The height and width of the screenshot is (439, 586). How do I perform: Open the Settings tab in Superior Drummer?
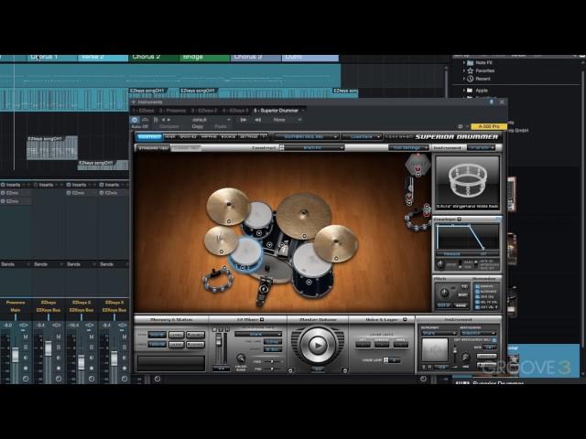pyautogui.click(x=249, y=136)
